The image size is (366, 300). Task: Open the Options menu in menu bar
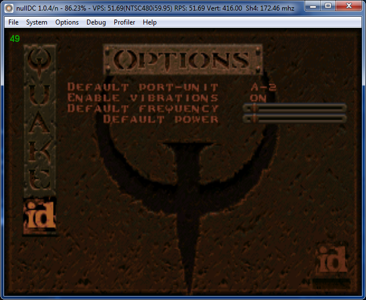[67, 22]
